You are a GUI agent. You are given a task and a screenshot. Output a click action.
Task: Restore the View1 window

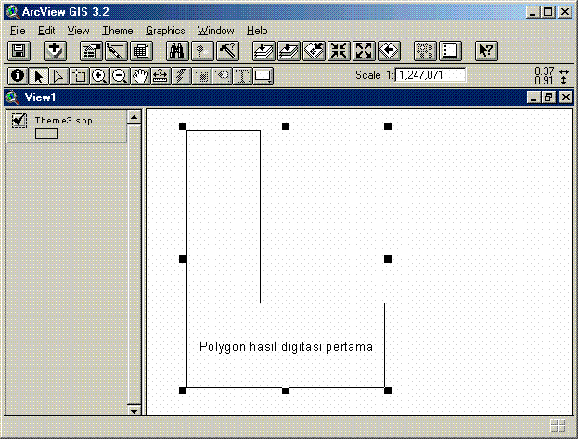point(549,97)
